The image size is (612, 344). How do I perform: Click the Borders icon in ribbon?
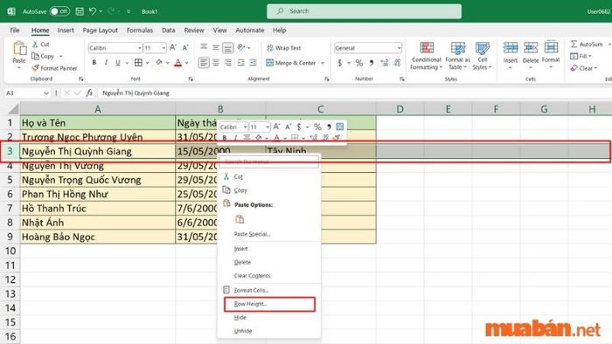coord(138,62)
